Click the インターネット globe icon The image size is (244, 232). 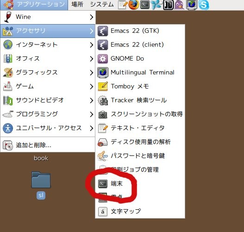point(8,44)
